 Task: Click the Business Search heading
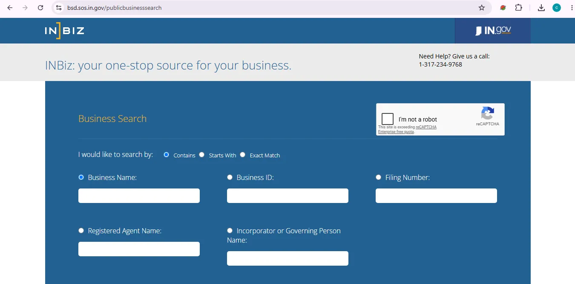coord(112,119)
